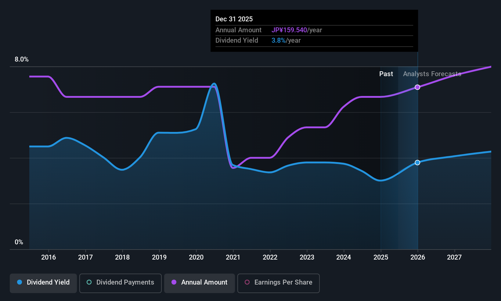Click the purple Annual Amount legend dot

[x=174, y=282]
